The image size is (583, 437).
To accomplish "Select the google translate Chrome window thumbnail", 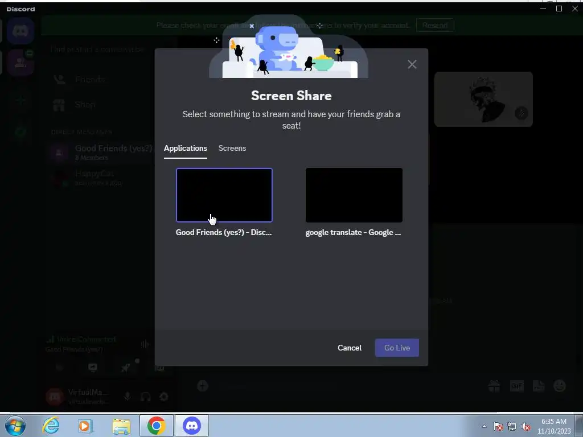I will tap(354, 195).
